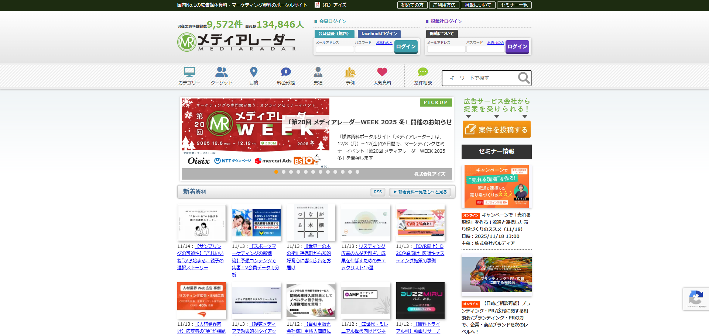Select the ターゲット people icon

click(x=221, y=72)
